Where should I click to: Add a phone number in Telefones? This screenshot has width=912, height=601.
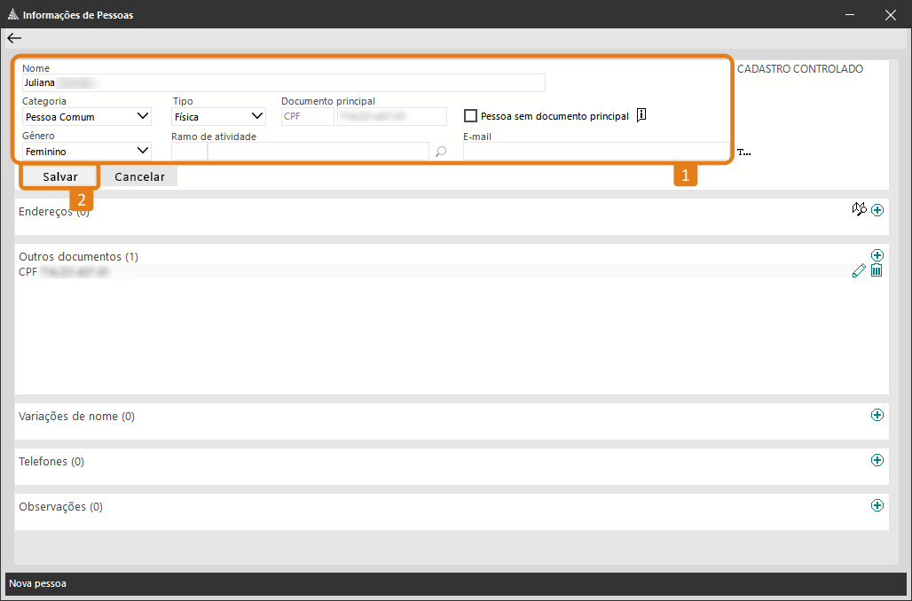877,460
